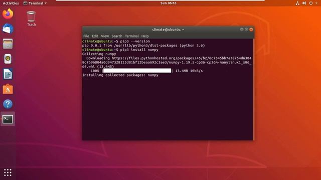Open Rhythmbox music player in dock
This screenshot has height=180, width=321.
point(8,59)
